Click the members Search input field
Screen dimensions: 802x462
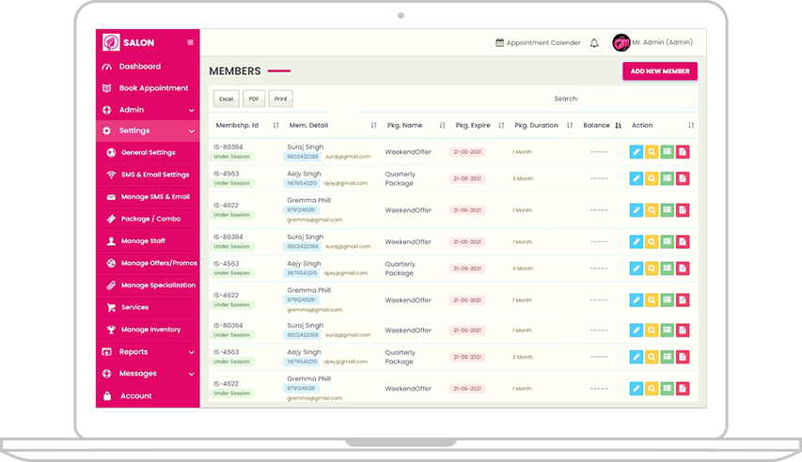[x=637, y=99]
